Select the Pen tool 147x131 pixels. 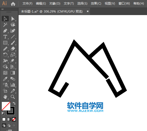5,31
